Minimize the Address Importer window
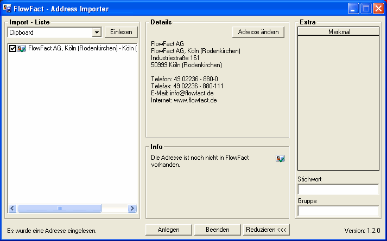387x241 pixels. coord(353,9)
